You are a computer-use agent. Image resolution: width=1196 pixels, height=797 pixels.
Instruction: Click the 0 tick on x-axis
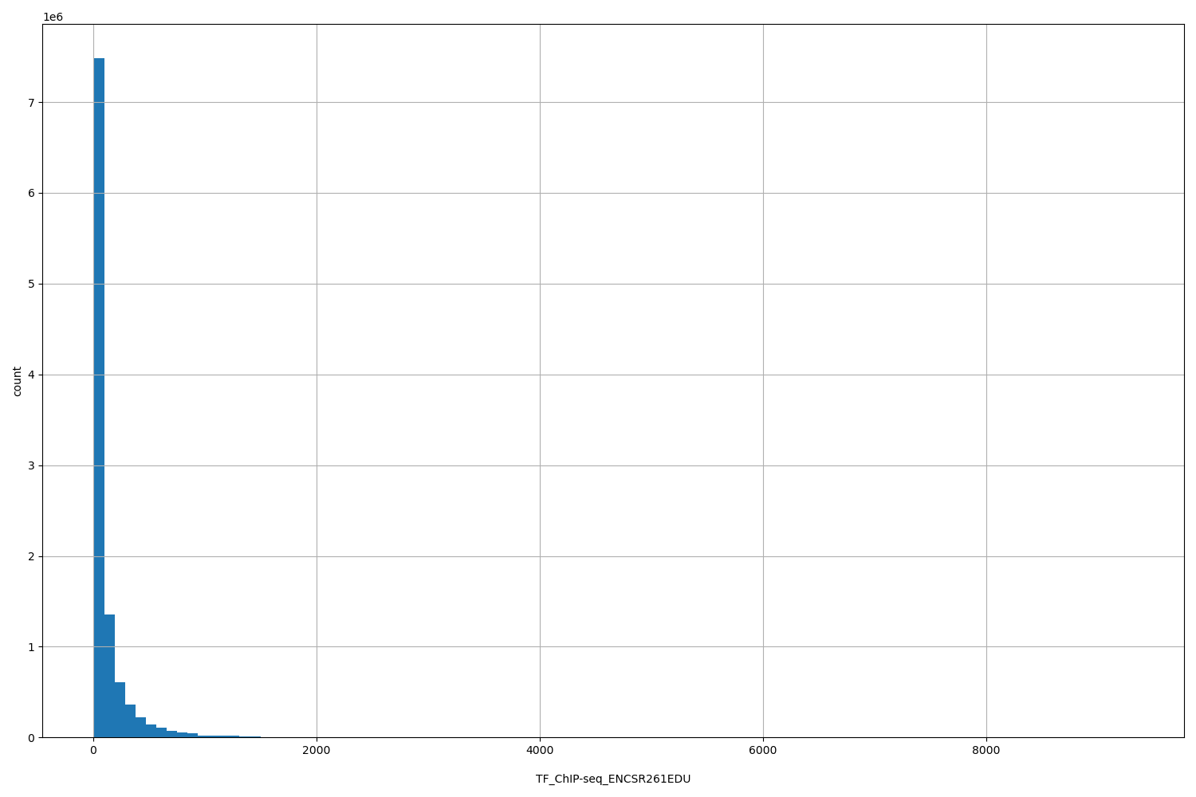click(94, 750)
